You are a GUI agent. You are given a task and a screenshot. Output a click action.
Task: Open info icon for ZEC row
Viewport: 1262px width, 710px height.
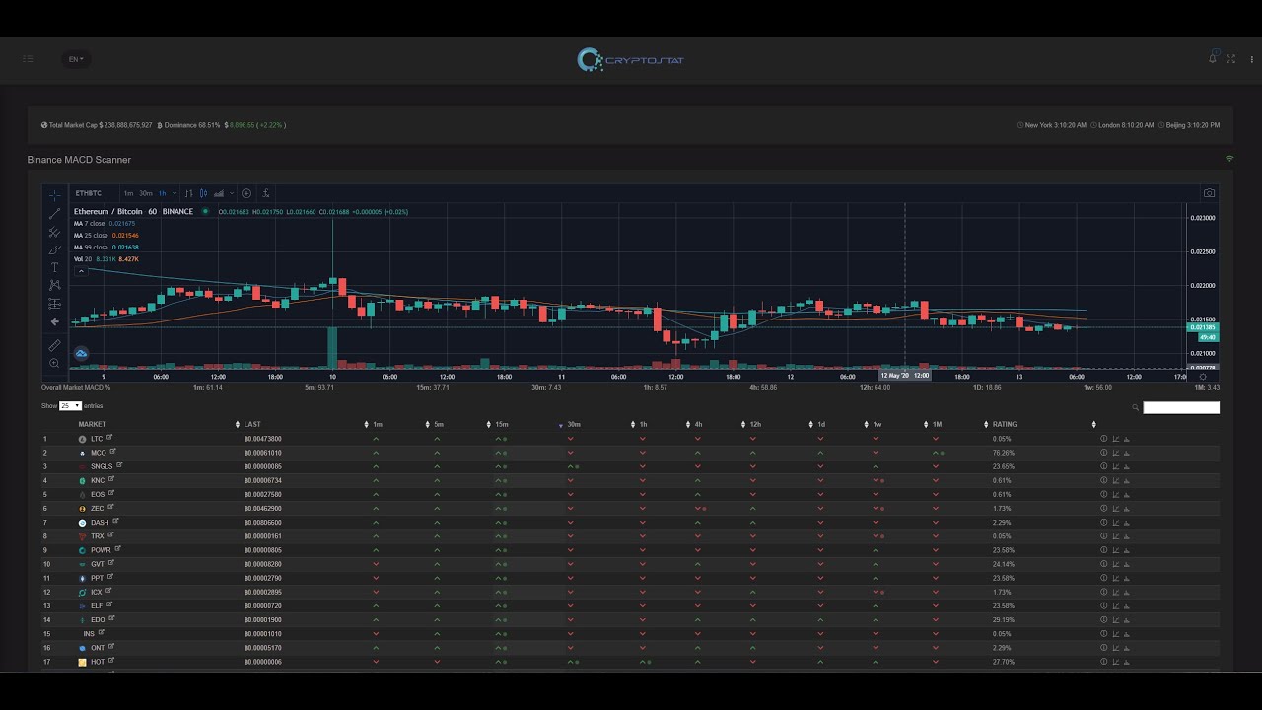[x=1104, y=508]
